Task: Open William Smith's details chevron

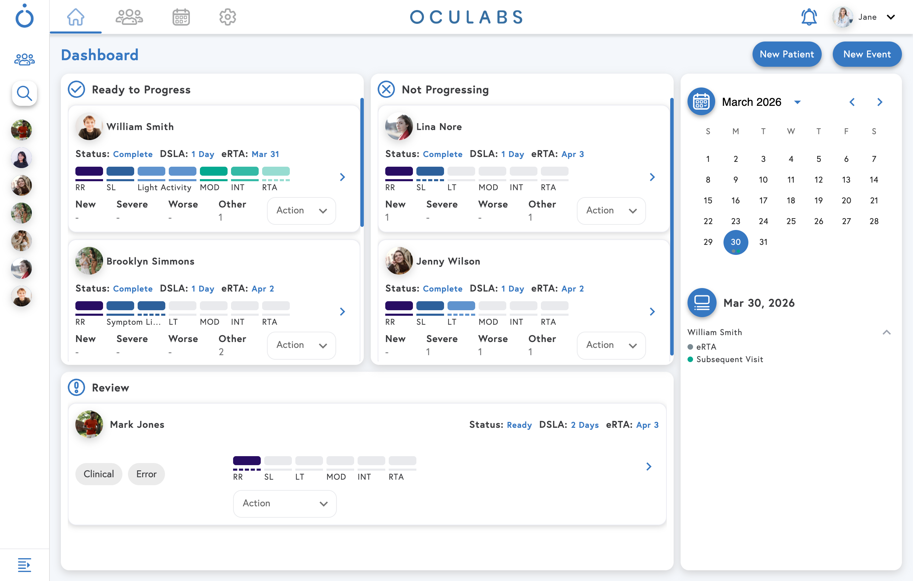Action: click(342, 177)
